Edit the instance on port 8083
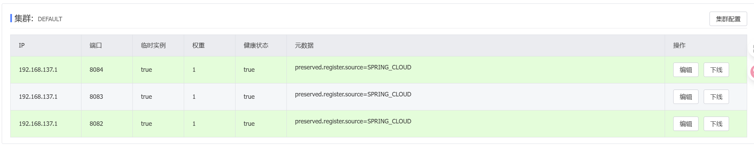 686,97
